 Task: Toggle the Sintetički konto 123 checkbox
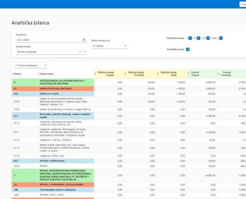(x=208, y=38)
